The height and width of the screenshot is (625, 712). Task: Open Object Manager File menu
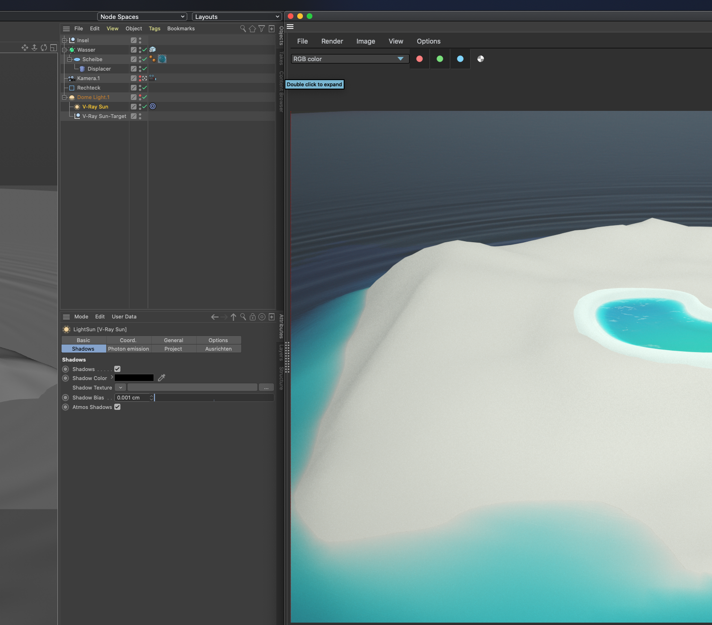pos(79,28)
